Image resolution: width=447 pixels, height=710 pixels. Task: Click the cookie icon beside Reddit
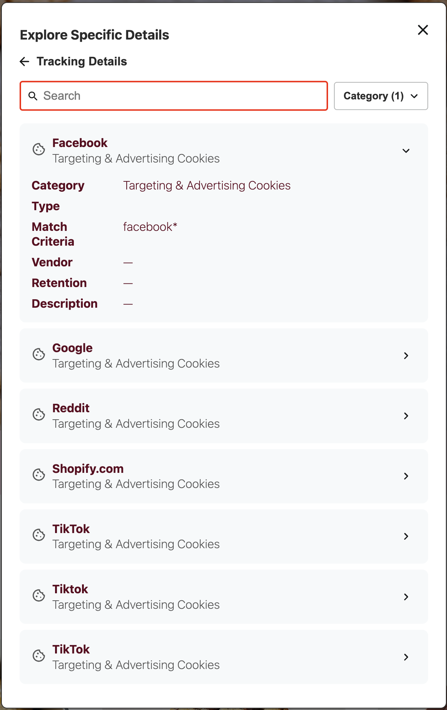coord(38,415)
